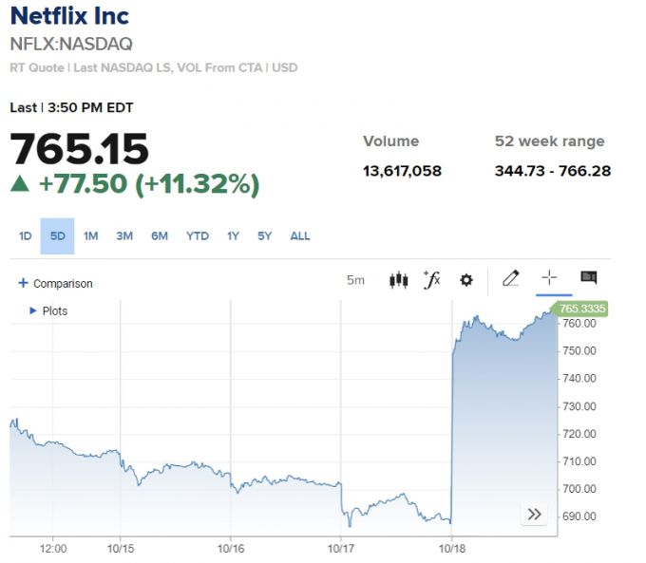Switch to the 5Y range

(x=264, y=236)
